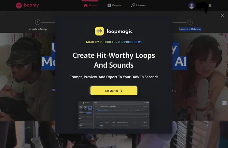Click the Create a Song label

(38, 29)
